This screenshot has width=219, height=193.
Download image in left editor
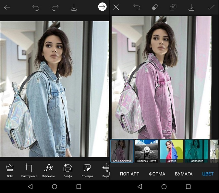tap(74, 7)
